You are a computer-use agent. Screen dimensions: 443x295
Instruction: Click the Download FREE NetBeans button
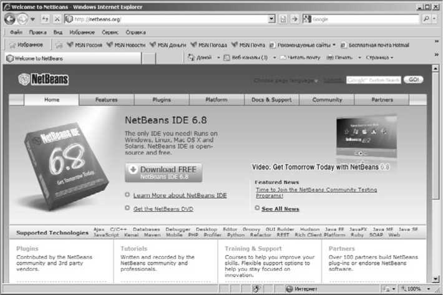coord(163,173)
